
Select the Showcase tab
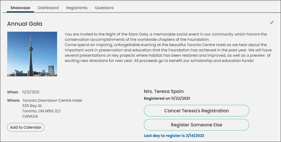pyautogui.click(x=20, y=8)
